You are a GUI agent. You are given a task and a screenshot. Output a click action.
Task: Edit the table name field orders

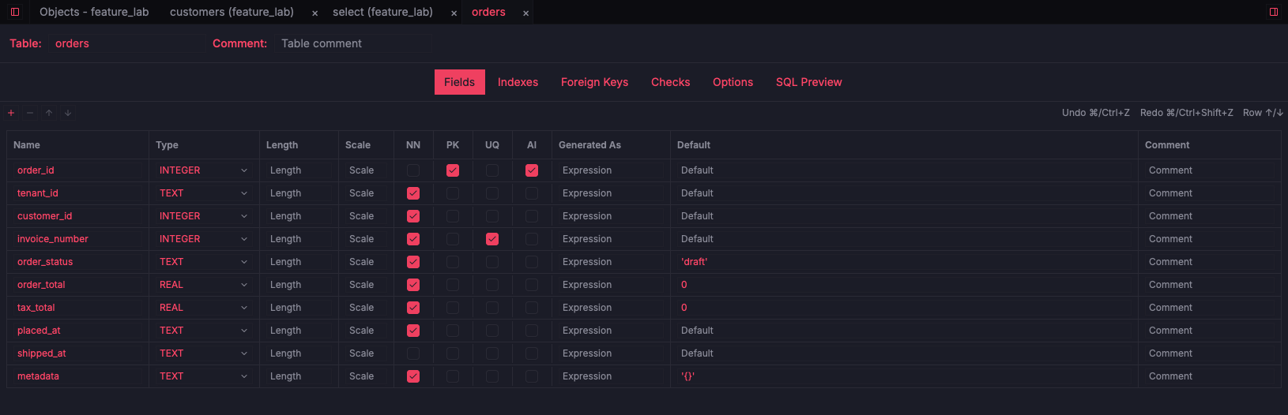point(126,43)
